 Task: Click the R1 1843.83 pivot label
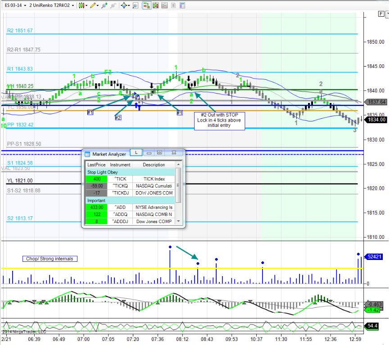tap(20, 69)
